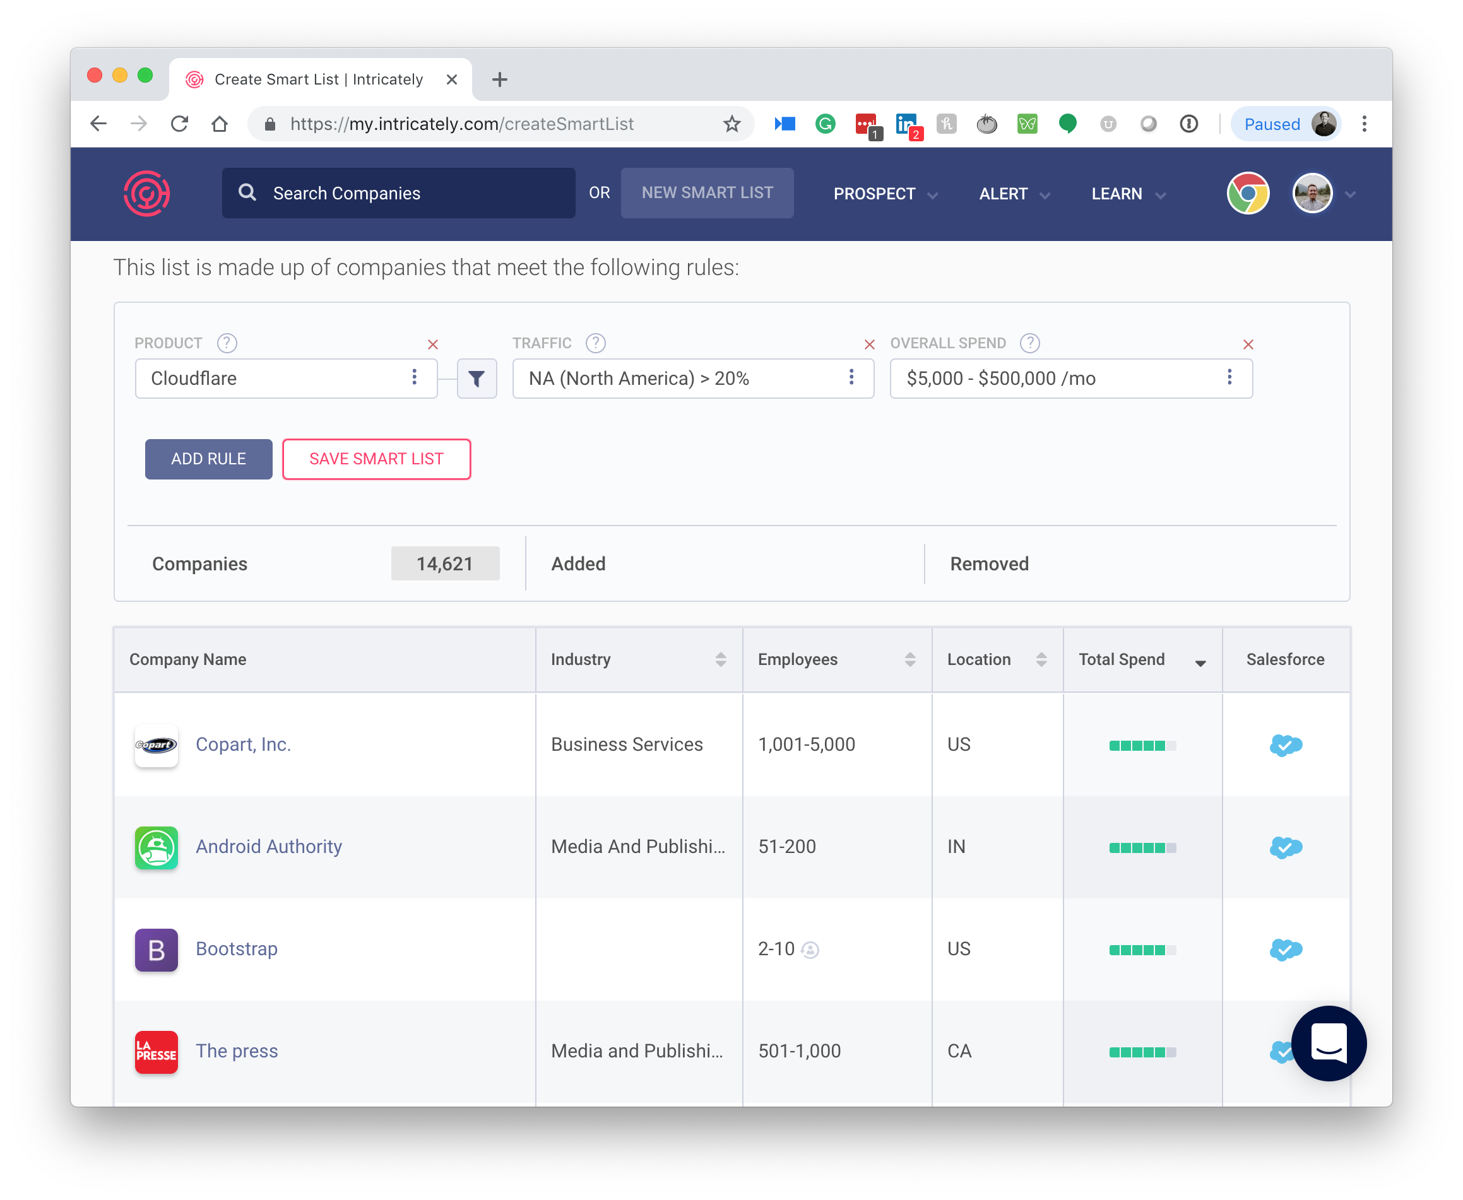Open the LEARN menu
The image size is (1463, 1200).
1128,194
